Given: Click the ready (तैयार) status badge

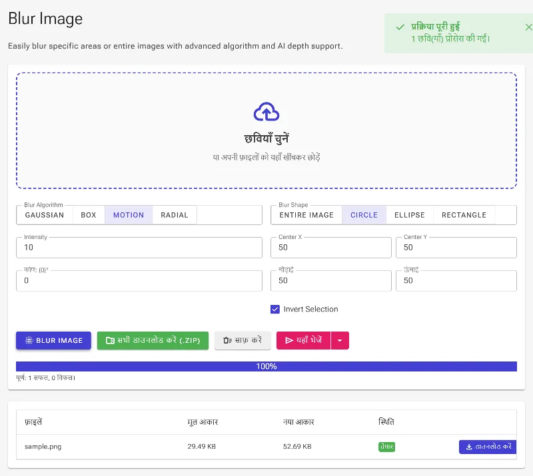Looking at the screenshot, I should 386,447.
